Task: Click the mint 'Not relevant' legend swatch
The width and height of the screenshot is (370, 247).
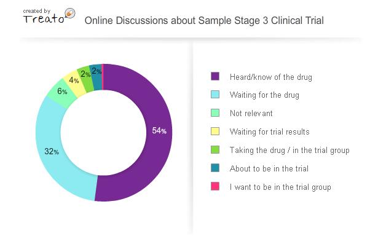Action: [215, 113]
